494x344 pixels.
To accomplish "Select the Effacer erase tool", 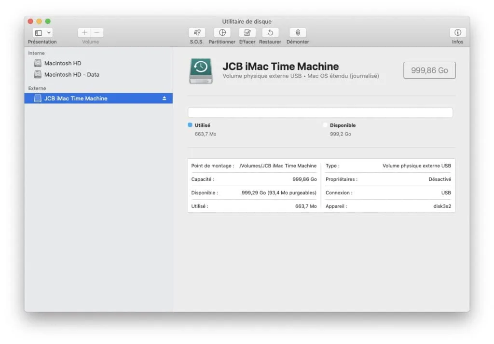I will (x=247, y=34).
